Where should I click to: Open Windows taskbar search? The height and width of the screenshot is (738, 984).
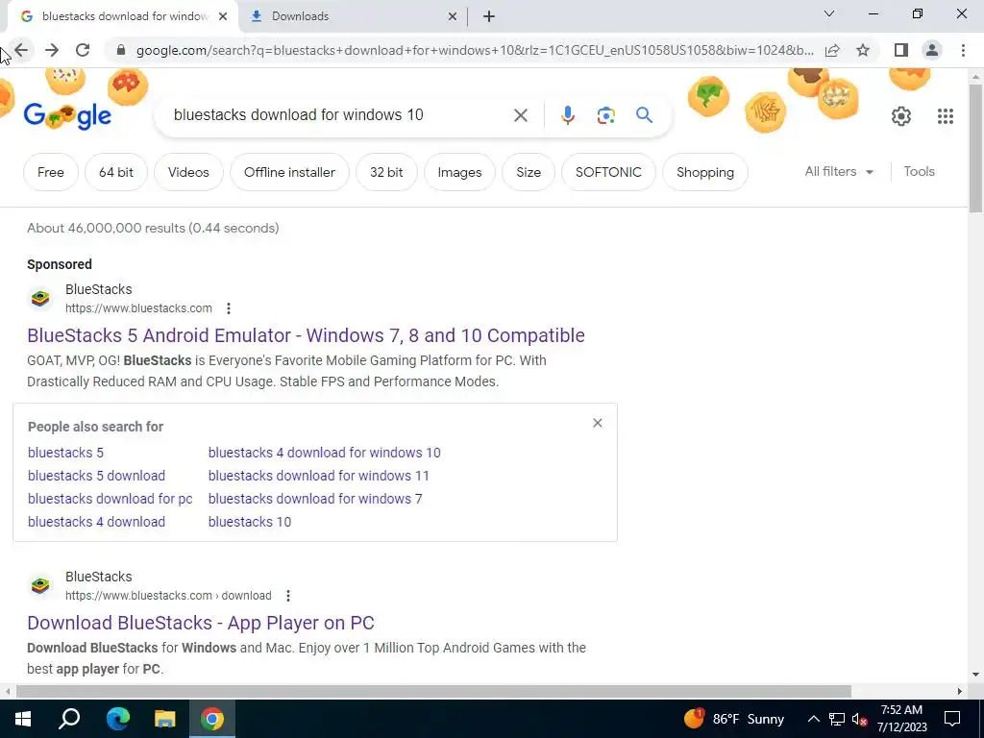(x=69, y=719)
